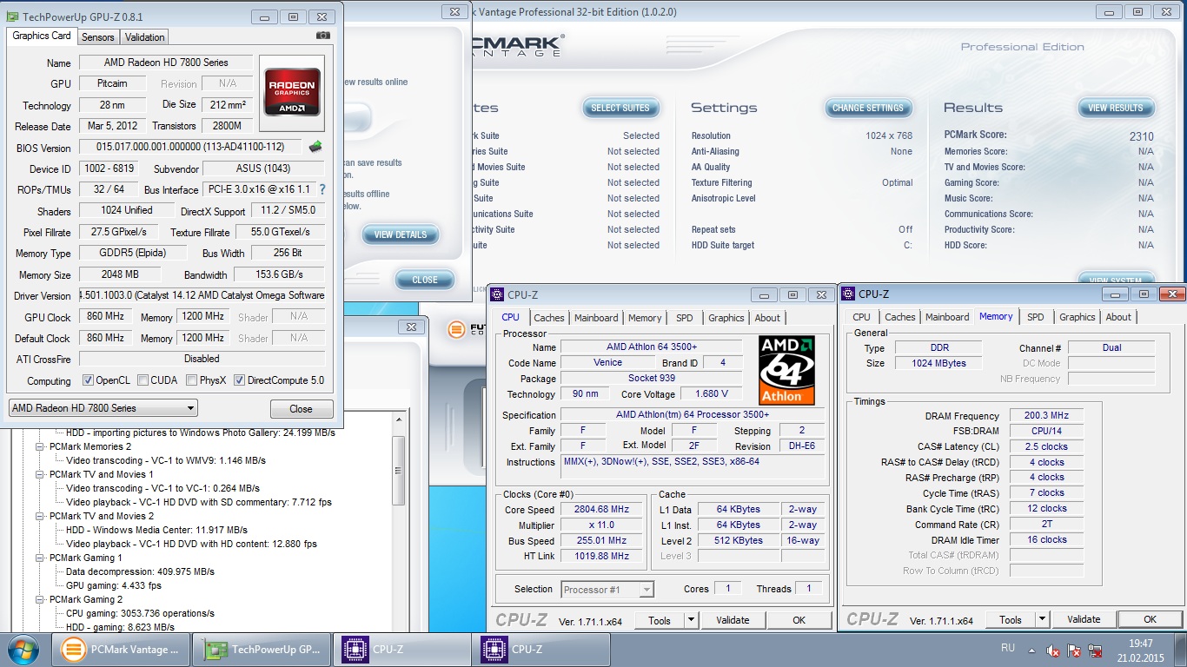Open the AMD Radeon HD 7800 Series dropdown
1187x667 pixels.
103,408
